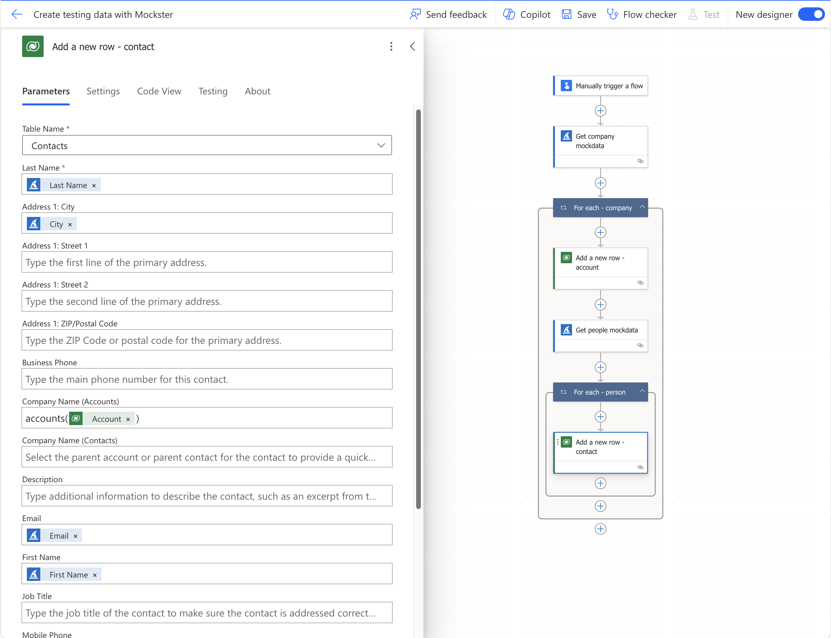Expand the Contacts table name dropdown
This screenshot has width=831, height=638.
tap(381, 145)
